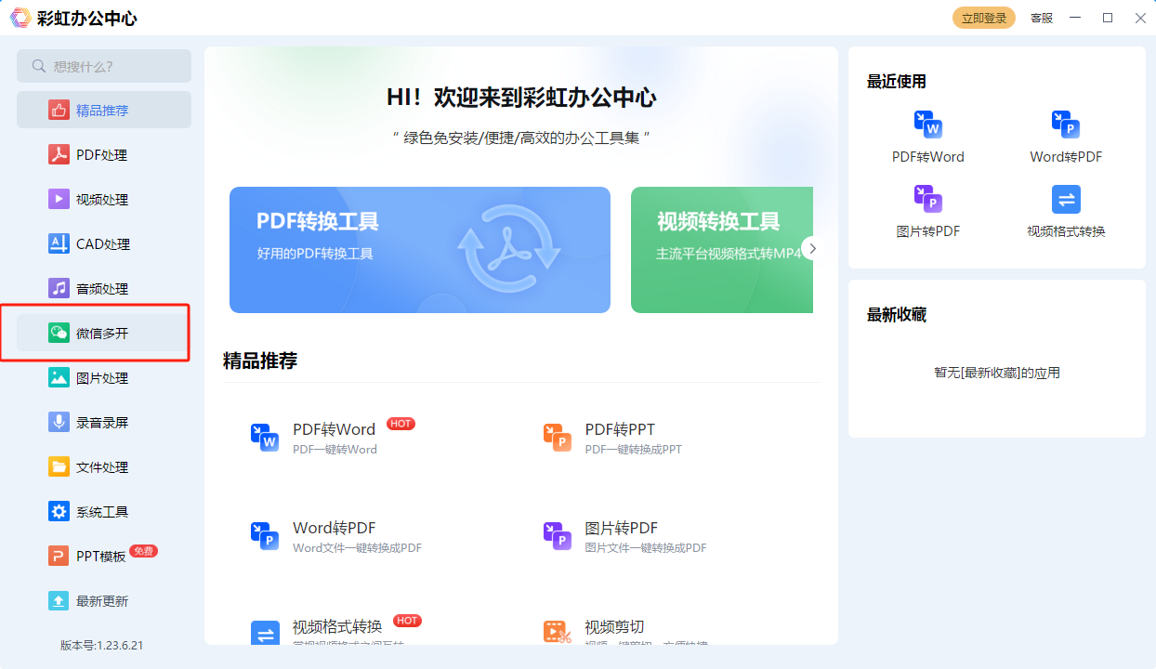Open the 录音录屏 microphone icon
Screen dimensions: 1156x669
coord(59,423)
